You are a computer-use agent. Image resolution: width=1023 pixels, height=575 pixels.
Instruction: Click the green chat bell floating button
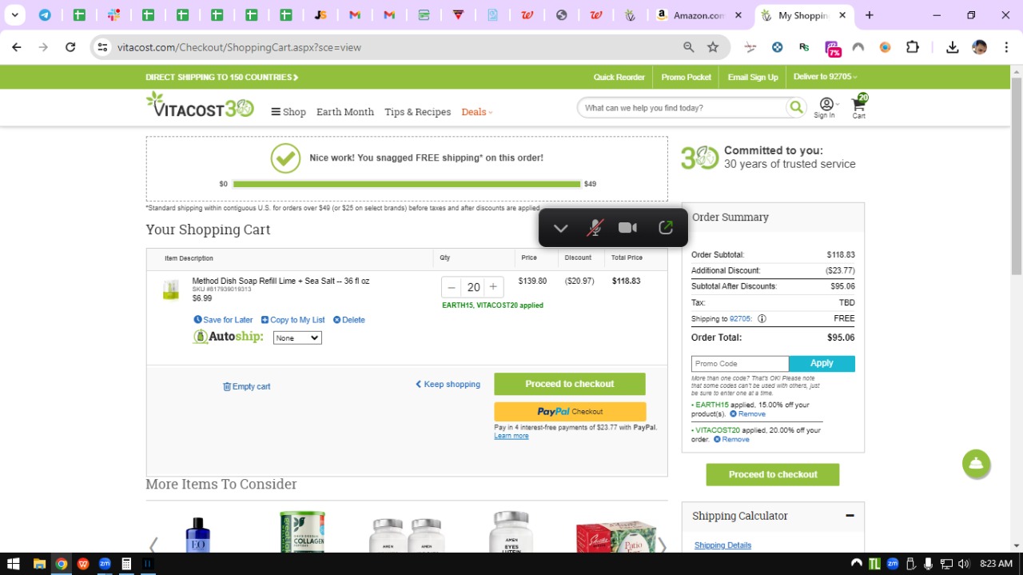click(x=976, y=464)
